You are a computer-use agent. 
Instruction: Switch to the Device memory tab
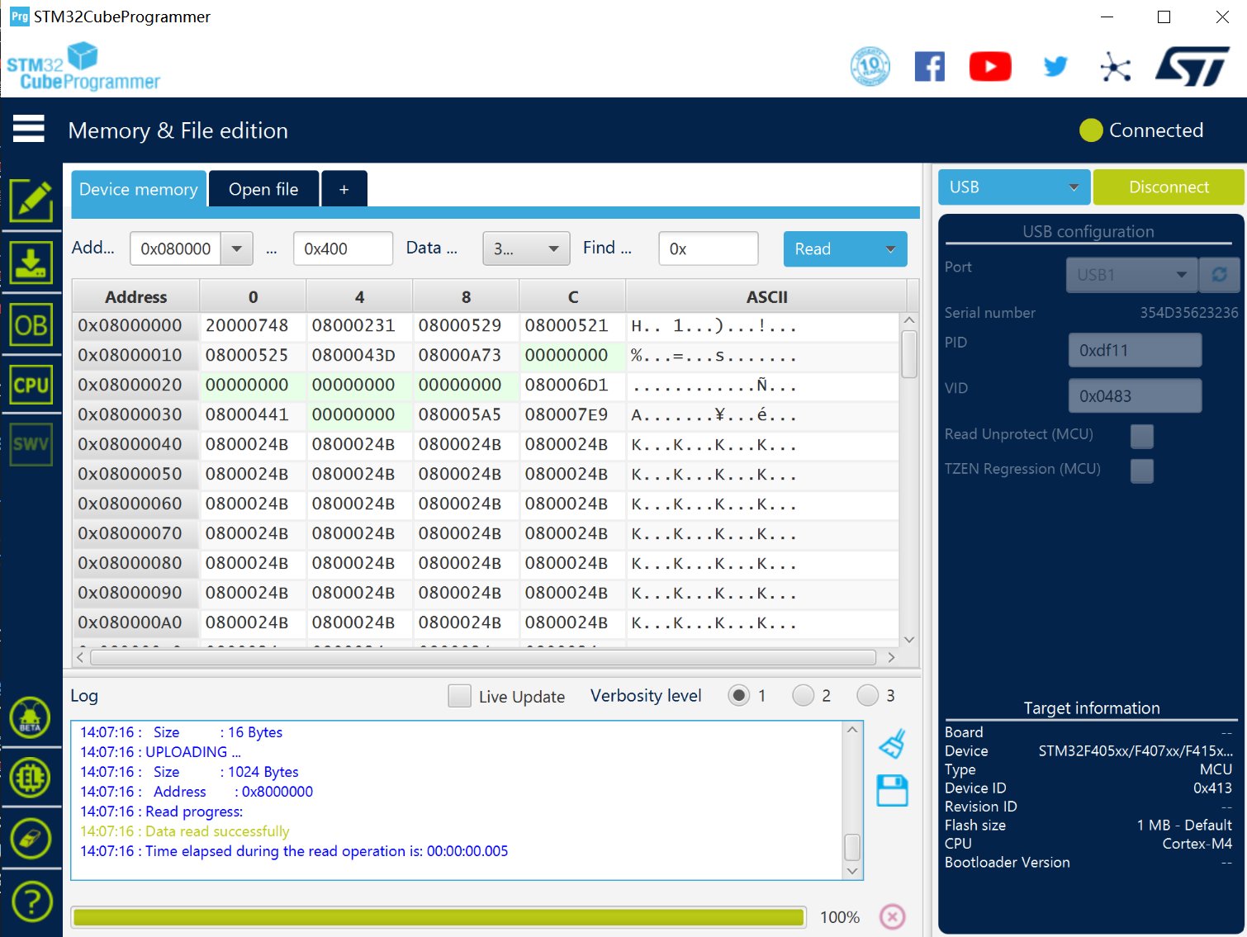(x=139, y=189)
